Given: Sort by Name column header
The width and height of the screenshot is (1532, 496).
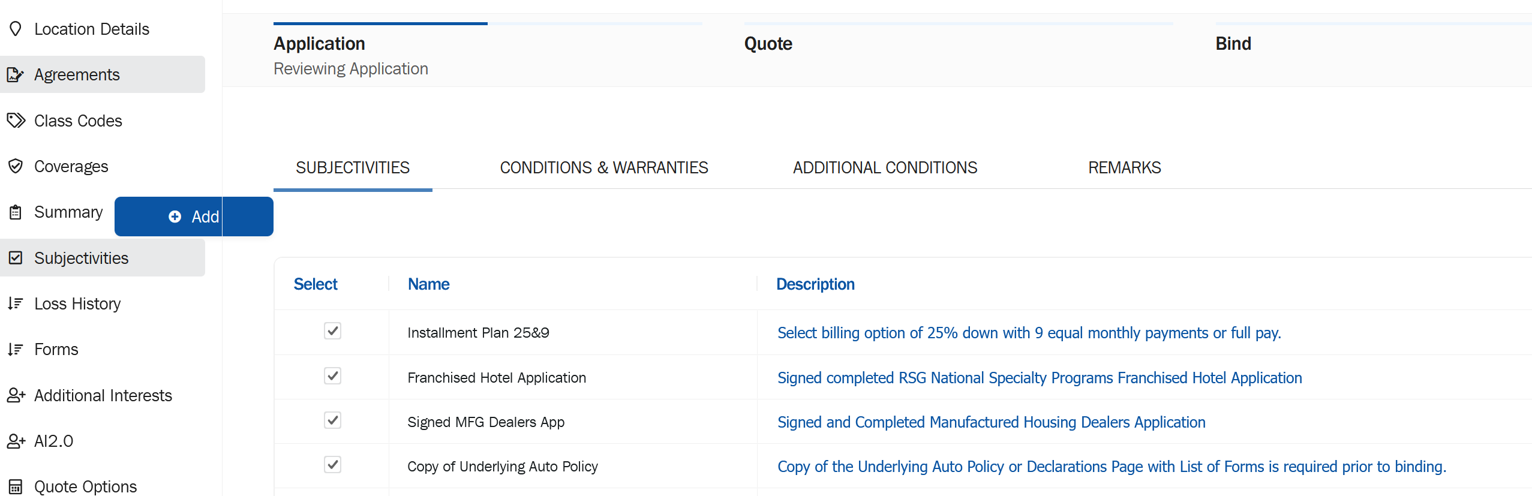Looking at the screenshot, I should 428,284.
